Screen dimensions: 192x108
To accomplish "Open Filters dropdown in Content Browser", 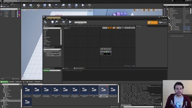I will click(25, 84).
